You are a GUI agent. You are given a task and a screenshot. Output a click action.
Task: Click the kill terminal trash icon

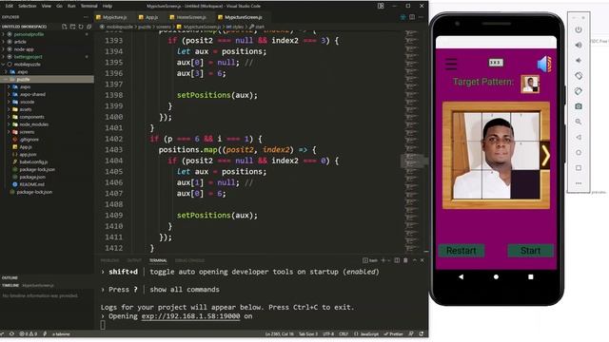click(x=405, y=260)
